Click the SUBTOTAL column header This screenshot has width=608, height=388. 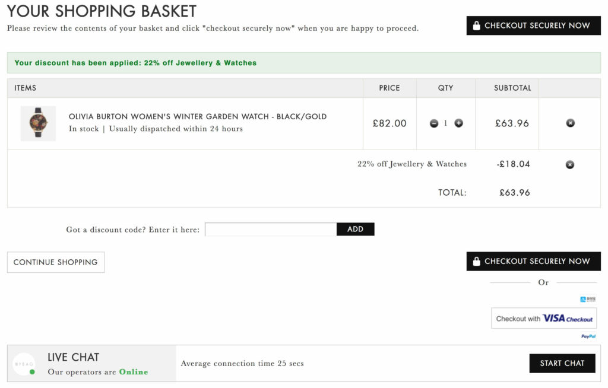512,88
